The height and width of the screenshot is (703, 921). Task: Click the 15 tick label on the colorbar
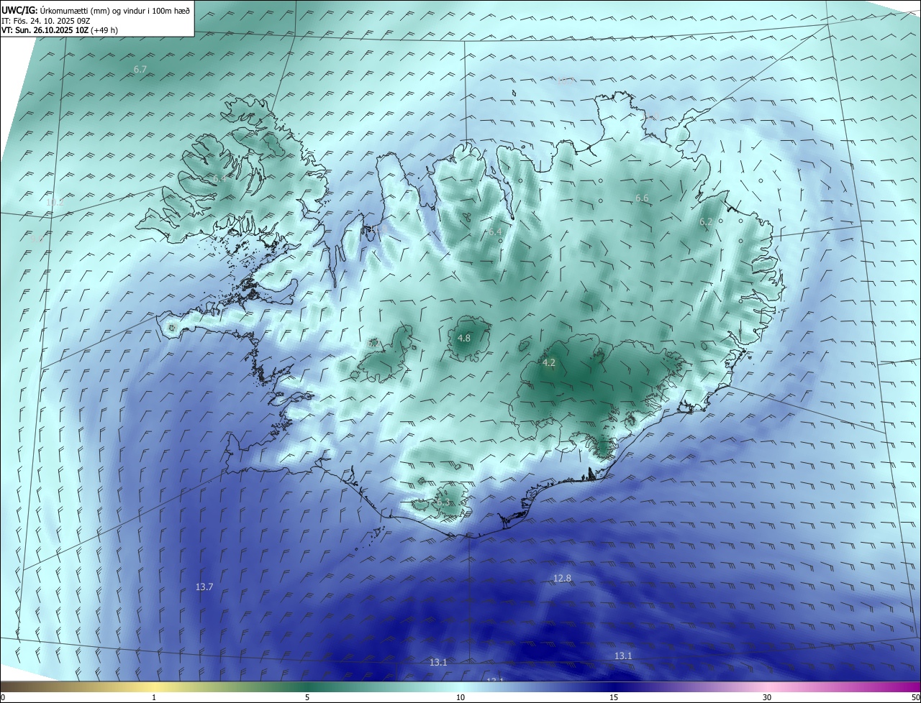click(x=614, y=697)
